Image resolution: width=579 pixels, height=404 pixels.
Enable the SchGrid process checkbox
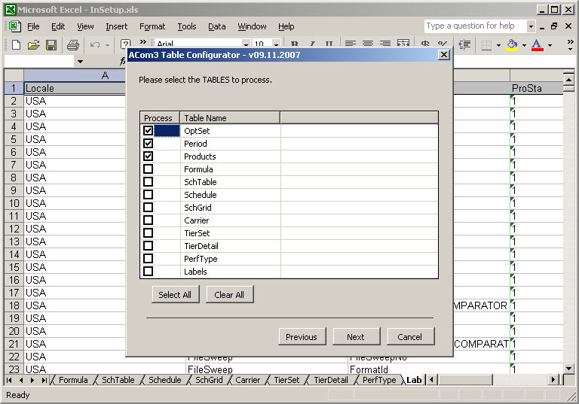[x=148, y=207]
